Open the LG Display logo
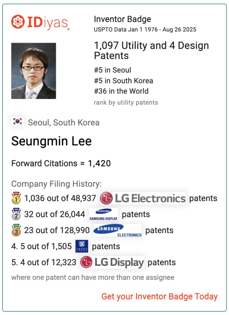 pos(112,262)
